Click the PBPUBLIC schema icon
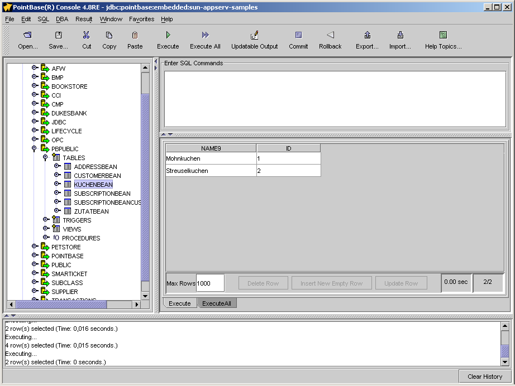 point(45,148)
